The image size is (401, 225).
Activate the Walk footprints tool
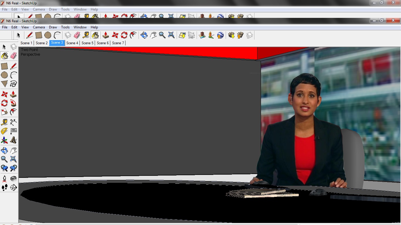pyautogui.click(x=4, y=187)
